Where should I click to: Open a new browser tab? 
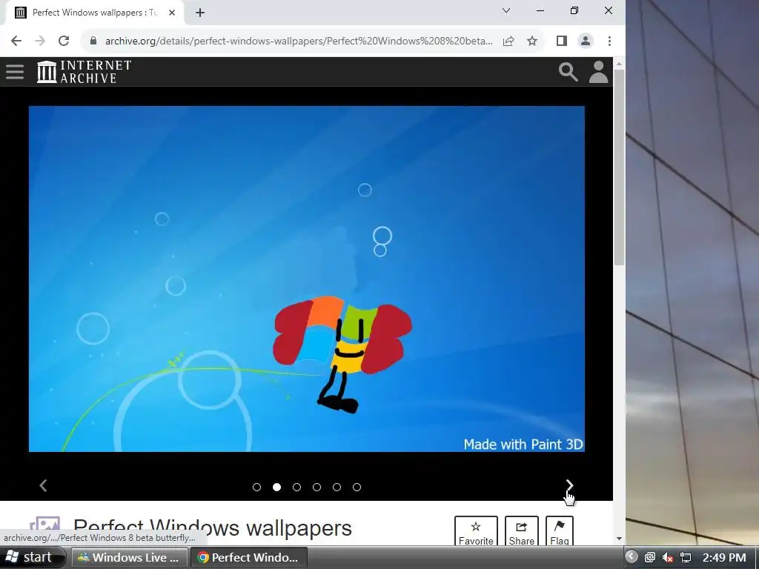(200, 13)
